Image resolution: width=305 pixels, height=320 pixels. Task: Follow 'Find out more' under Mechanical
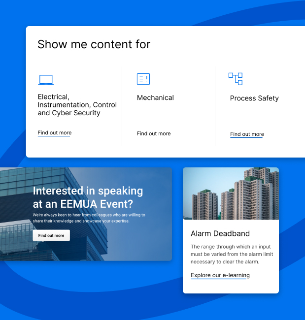154,133
